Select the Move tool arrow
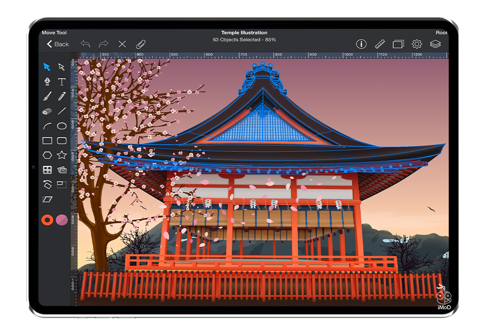Image resolution: width=485 pixels, height=334 pixels. click(x=47, y=67)
